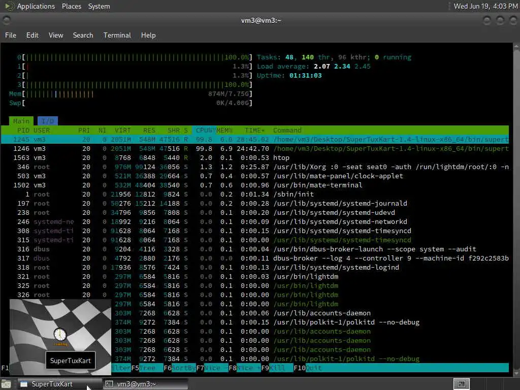Viewport: 520px width, 390px height.
Task: Click F9 Kill in function bar
Action: coord(277,368)
